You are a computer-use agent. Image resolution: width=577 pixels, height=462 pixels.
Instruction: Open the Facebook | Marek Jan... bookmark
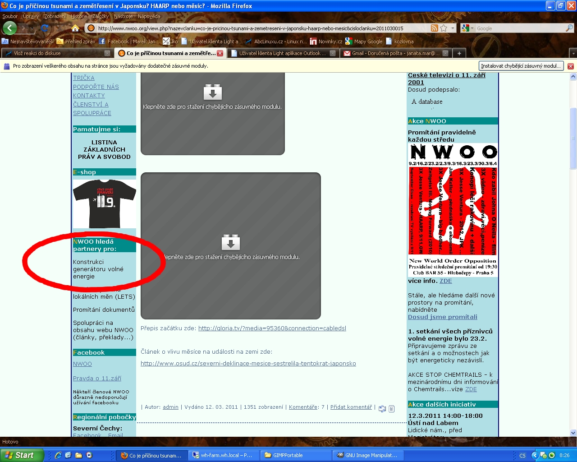click(129, 41)
